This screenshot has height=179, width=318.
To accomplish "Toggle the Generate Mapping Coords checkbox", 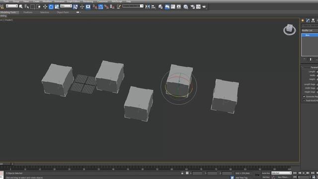I will (304, 96).
